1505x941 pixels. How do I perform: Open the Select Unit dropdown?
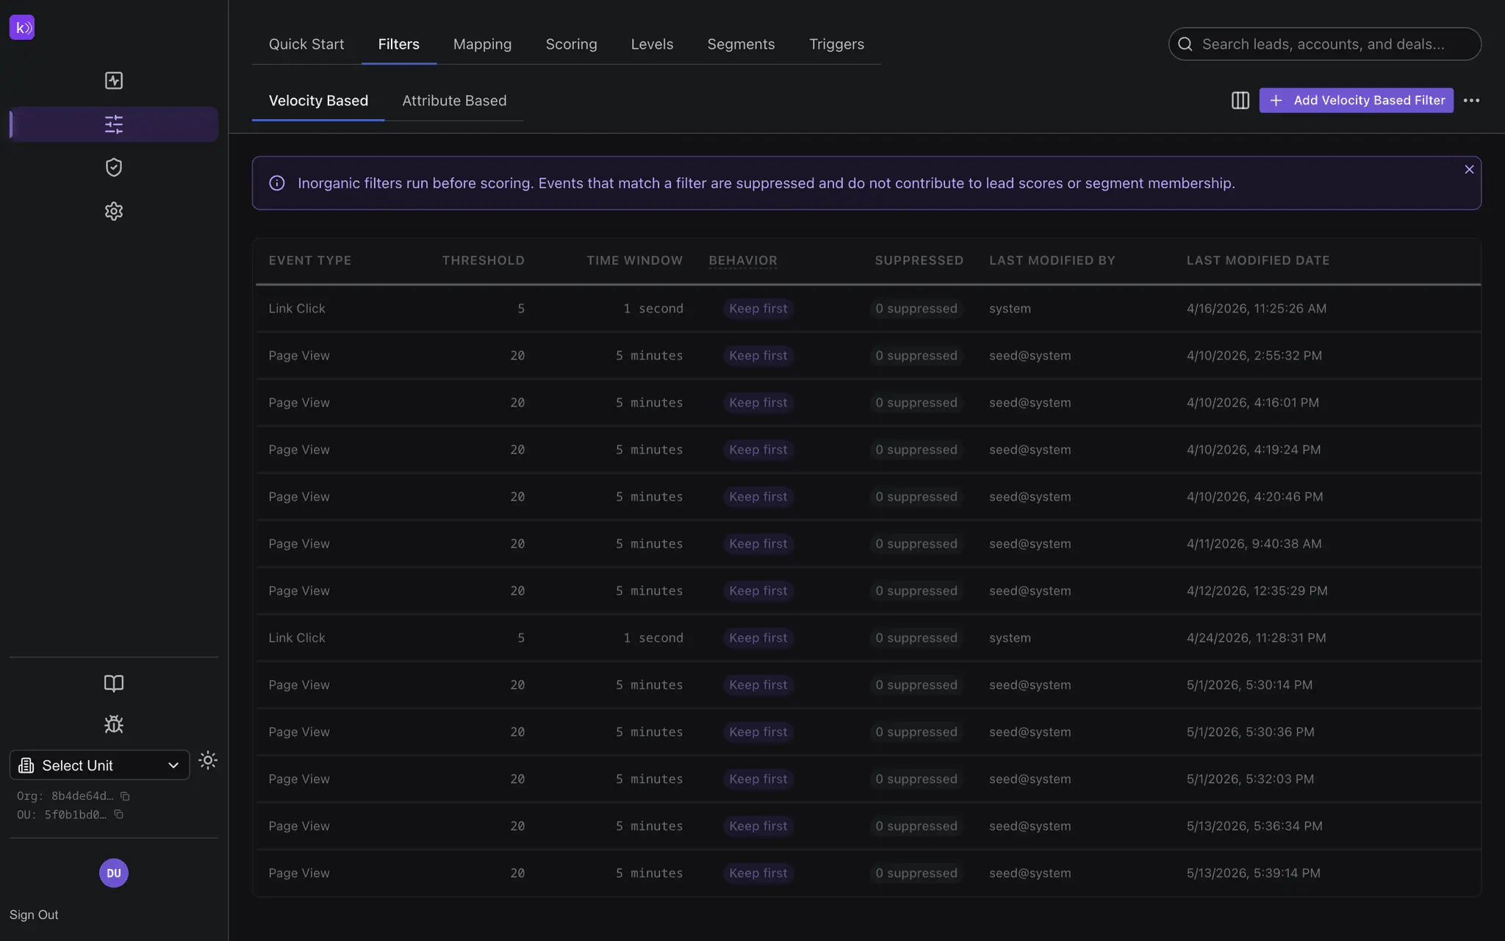coord(99,765)
